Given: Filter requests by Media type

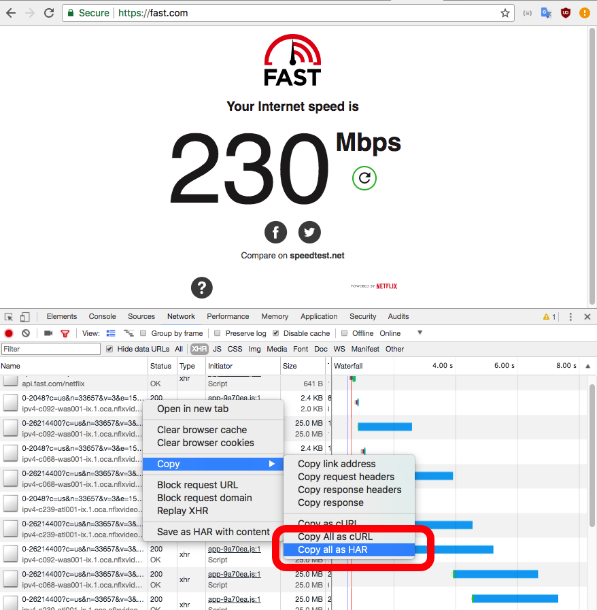Looking at the screenshot, I should tap(277, 349).
